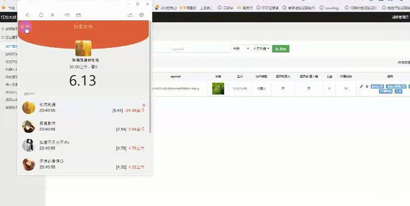Select the highlighted blue sidebar menu item
Screen dimensions: 410x206
point(11,46)
